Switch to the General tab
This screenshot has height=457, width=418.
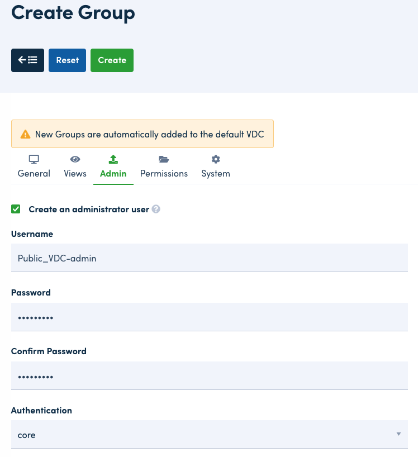coord(34,173)
